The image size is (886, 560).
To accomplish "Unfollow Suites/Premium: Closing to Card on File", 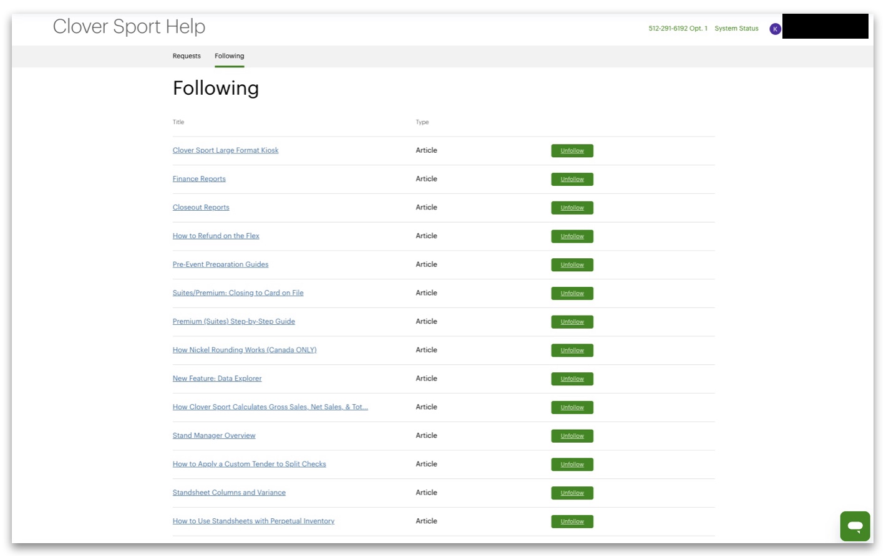I will [x=572, y=294].
